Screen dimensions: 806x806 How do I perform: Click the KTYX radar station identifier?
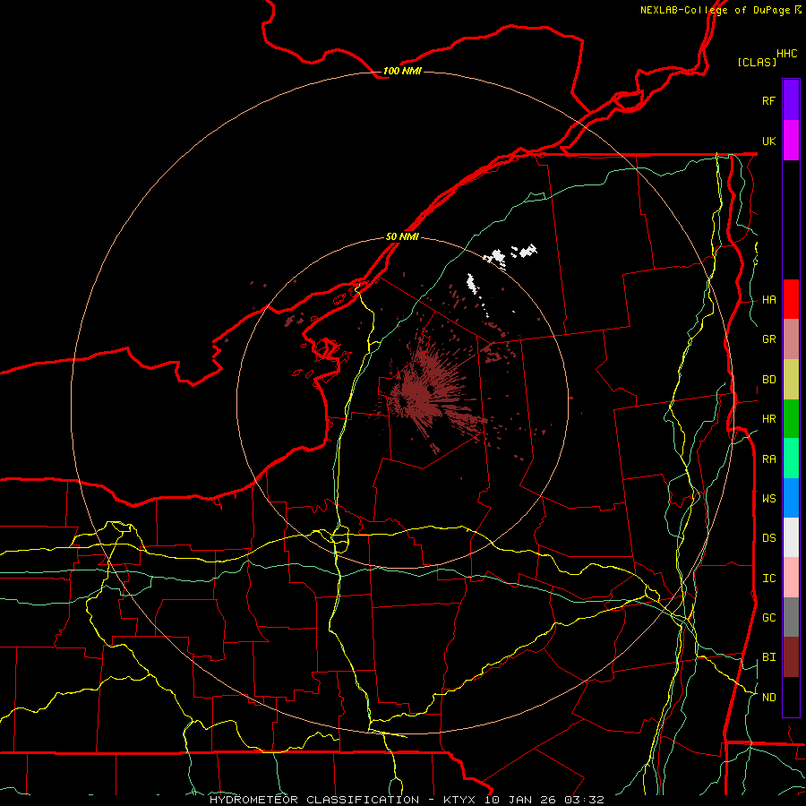[459, 800]
